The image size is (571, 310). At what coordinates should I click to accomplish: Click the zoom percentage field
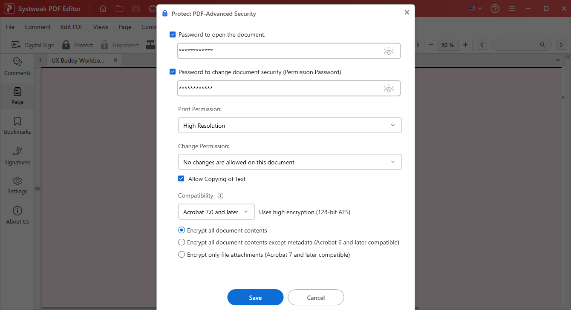tap(448, 45)
